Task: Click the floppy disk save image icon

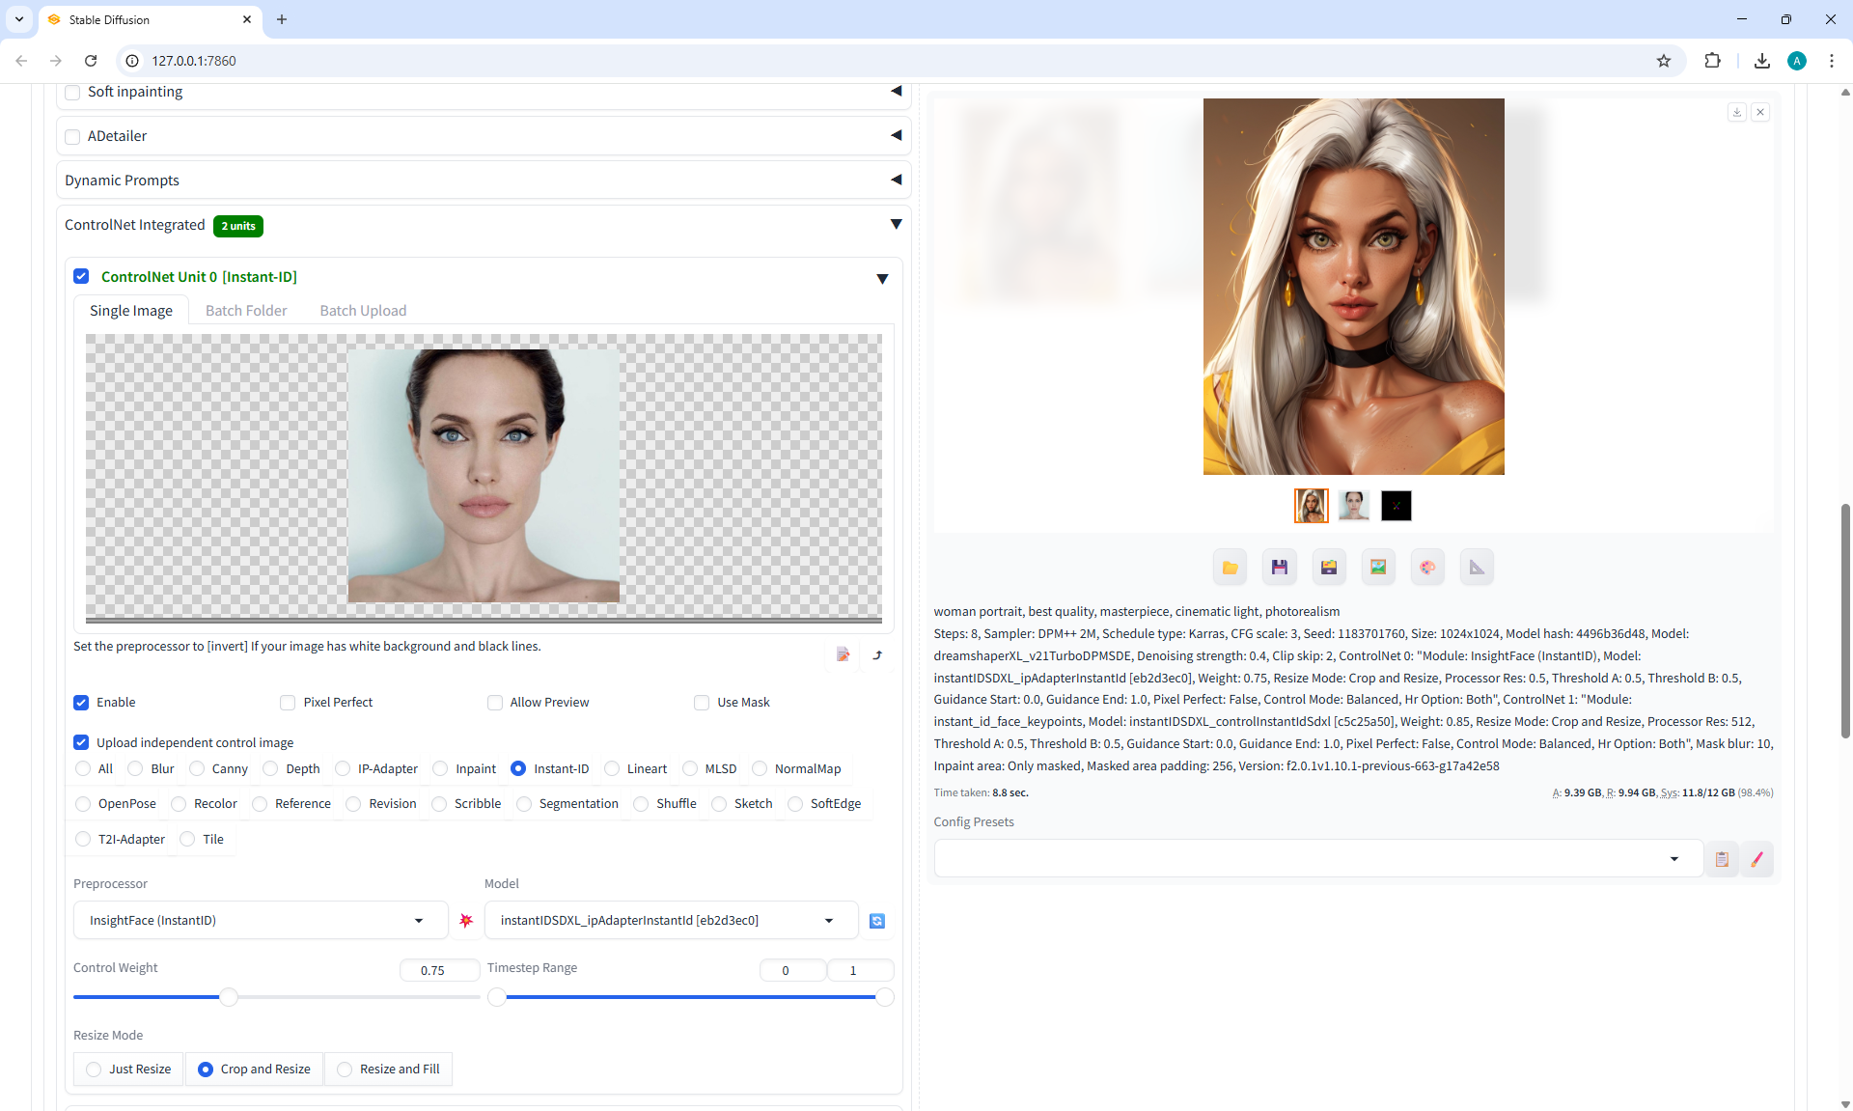Action: (1279, 568)
